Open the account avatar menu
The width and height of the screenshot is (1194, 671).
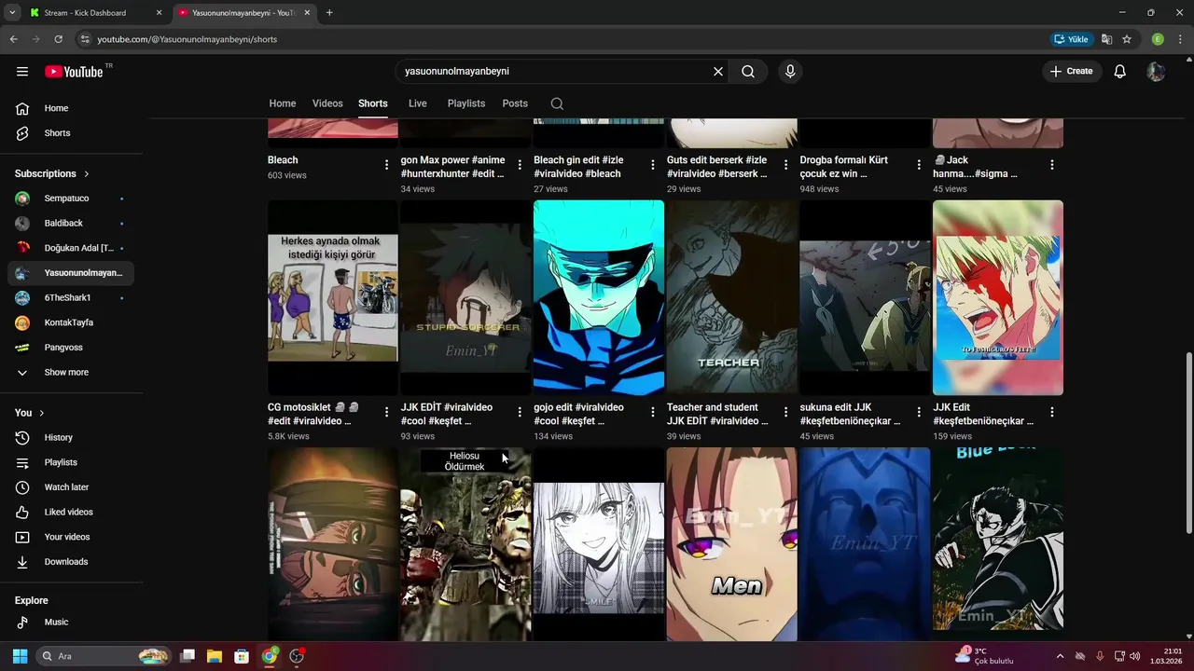(x=1156, y=71)
